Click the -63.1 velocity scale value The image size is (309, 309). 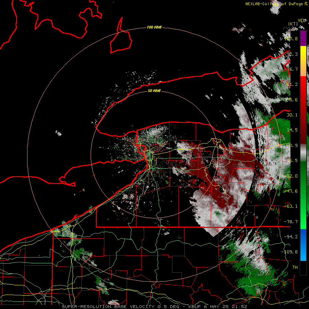pos(291,206)
